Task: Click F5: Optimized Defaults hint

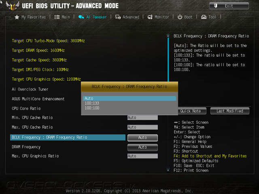Action: (x=196, y=161)
